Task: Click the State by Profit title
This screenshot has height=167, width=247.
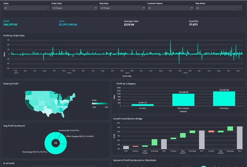Action: click(x=11, y=83)
